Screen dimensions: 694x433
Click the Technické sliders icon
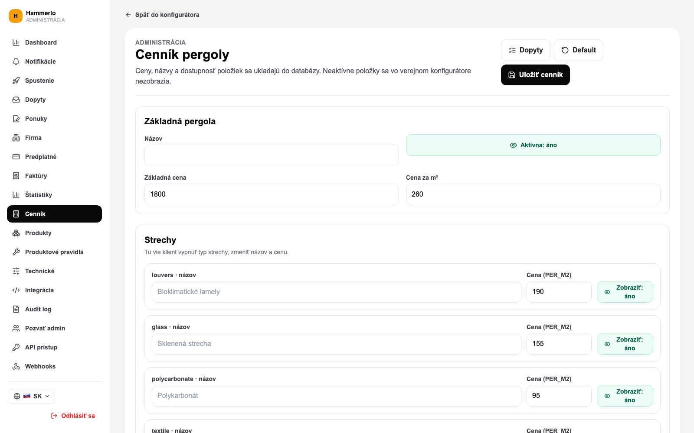[x=16, y=271]
